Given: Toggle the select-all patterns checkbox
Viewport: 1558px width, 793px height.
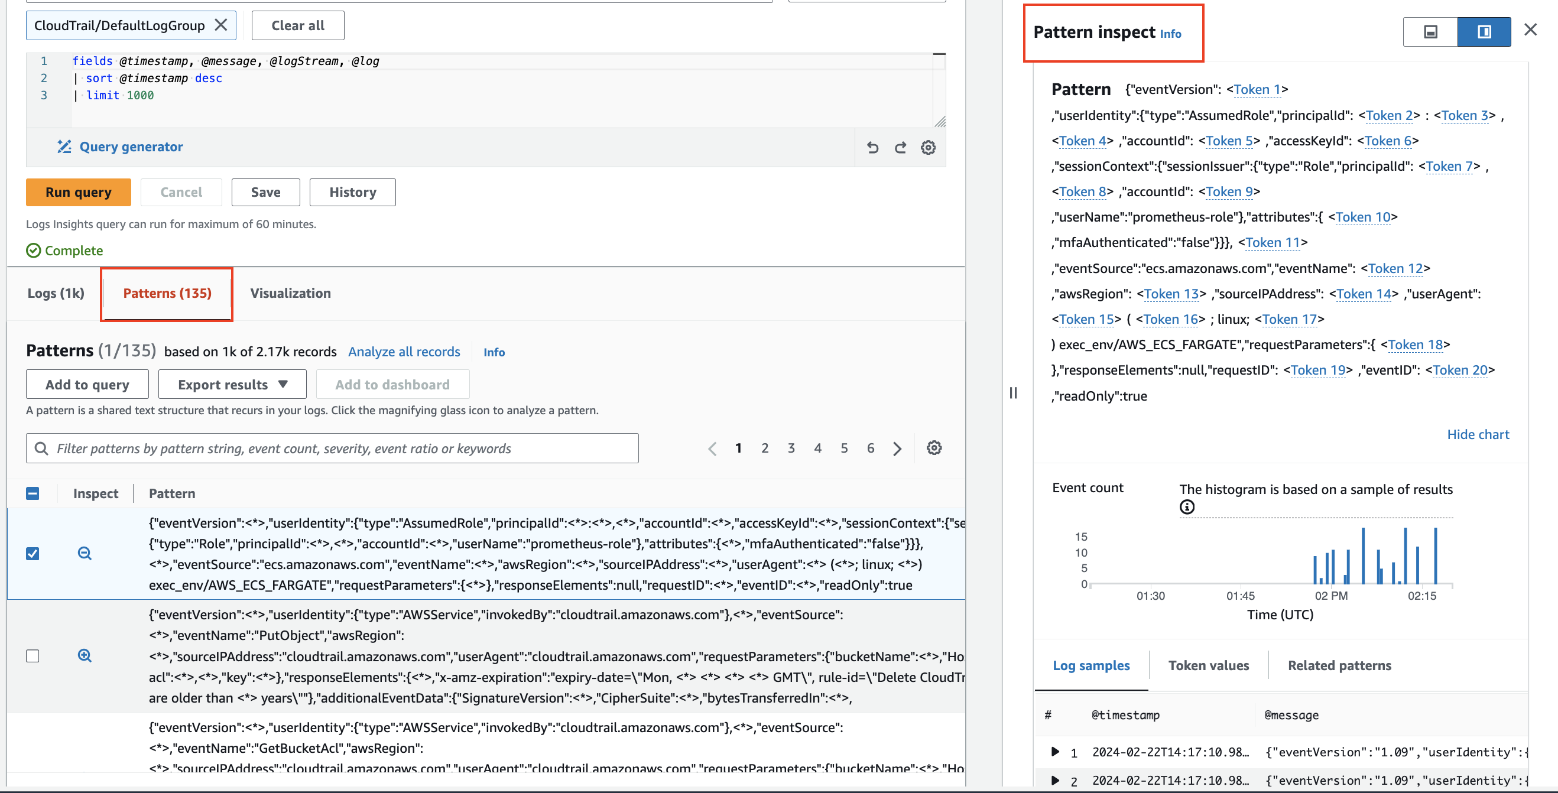Looking at the screenshot, I should pos(33,493).
